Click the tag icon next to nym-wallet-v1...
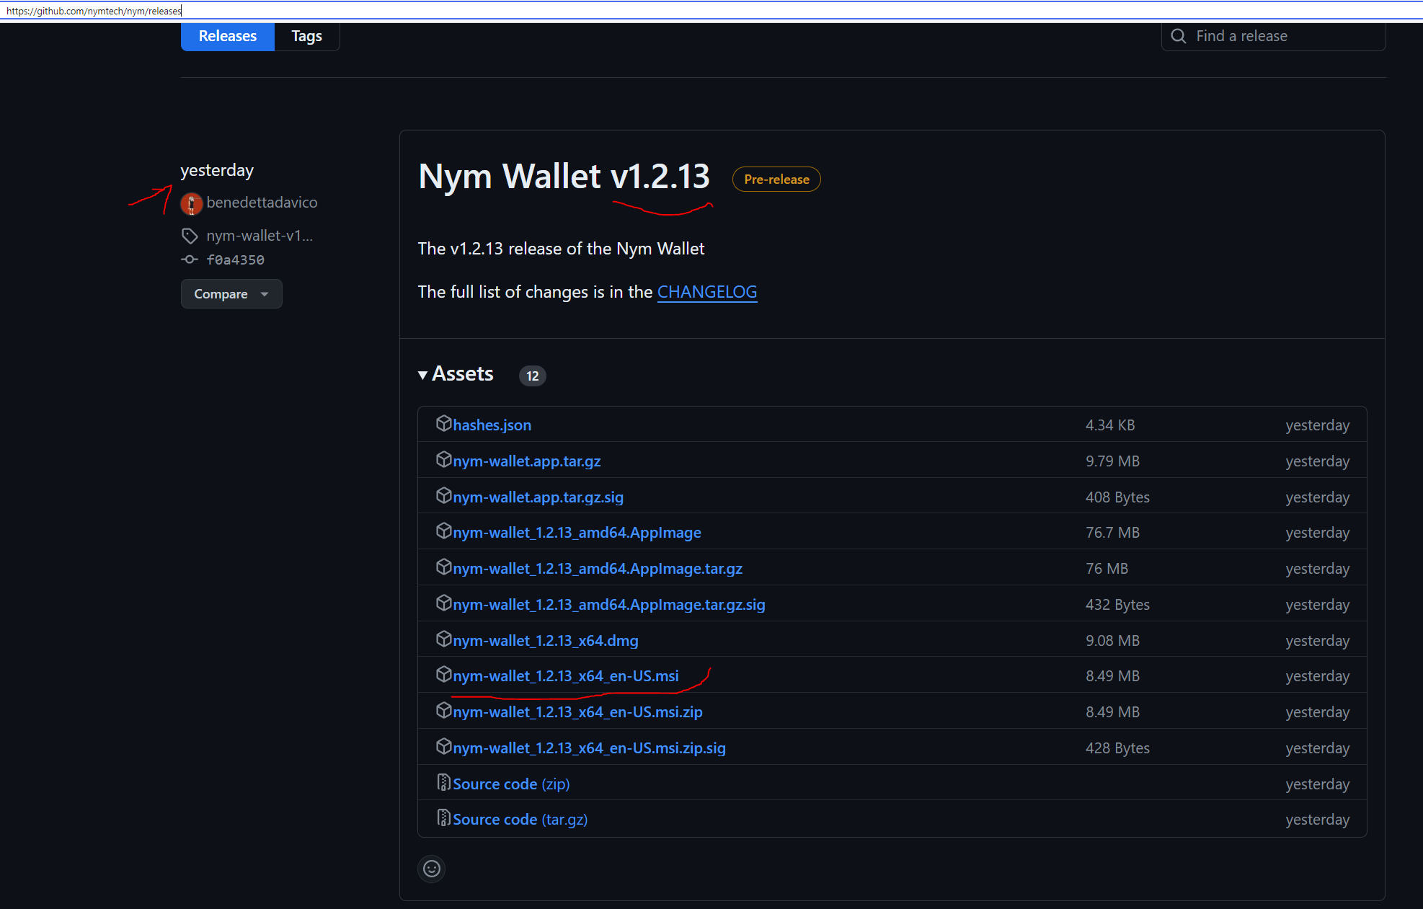Image resolution: width=1423 pixels, height=909 pixels. click(x=190, y=236)
